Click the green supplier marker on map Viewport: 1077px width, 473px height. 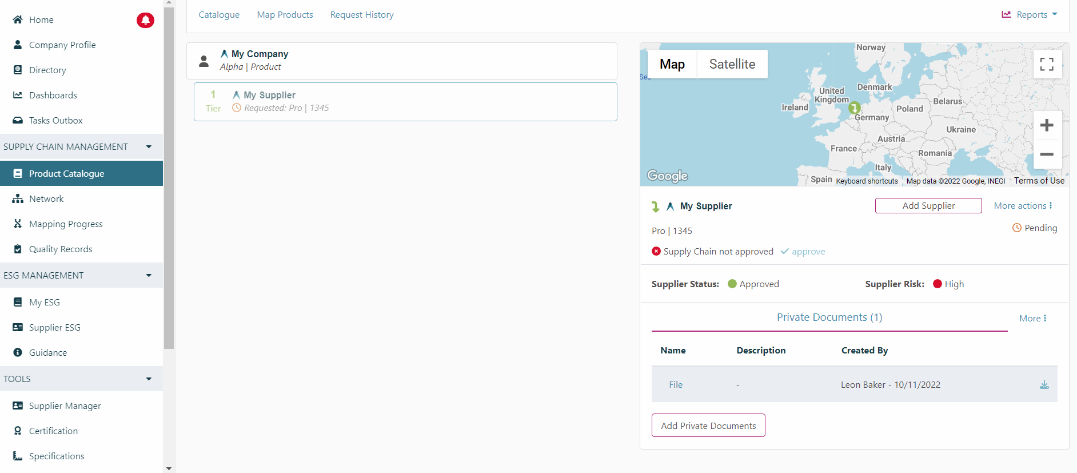click(x=854, y=108)
